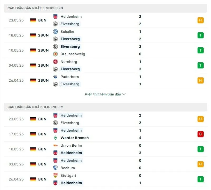Click the 2BUN league label on the 10.05.25 row
The height and width of the screenshot is (190, 211).
point(43,50)
